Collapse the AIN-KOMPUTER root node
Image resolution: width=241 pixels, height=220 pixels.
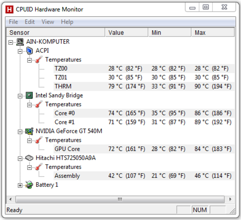(11, 42)
